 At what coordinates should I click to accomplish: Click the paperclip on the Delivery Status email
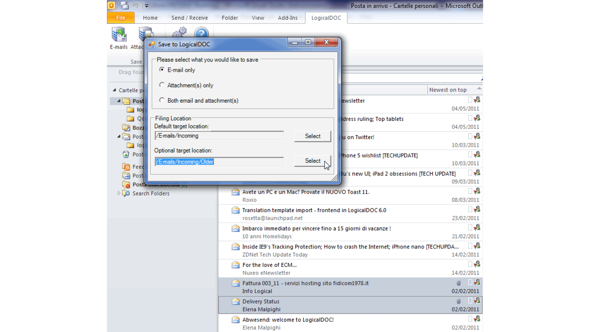(x=458, y=301)
